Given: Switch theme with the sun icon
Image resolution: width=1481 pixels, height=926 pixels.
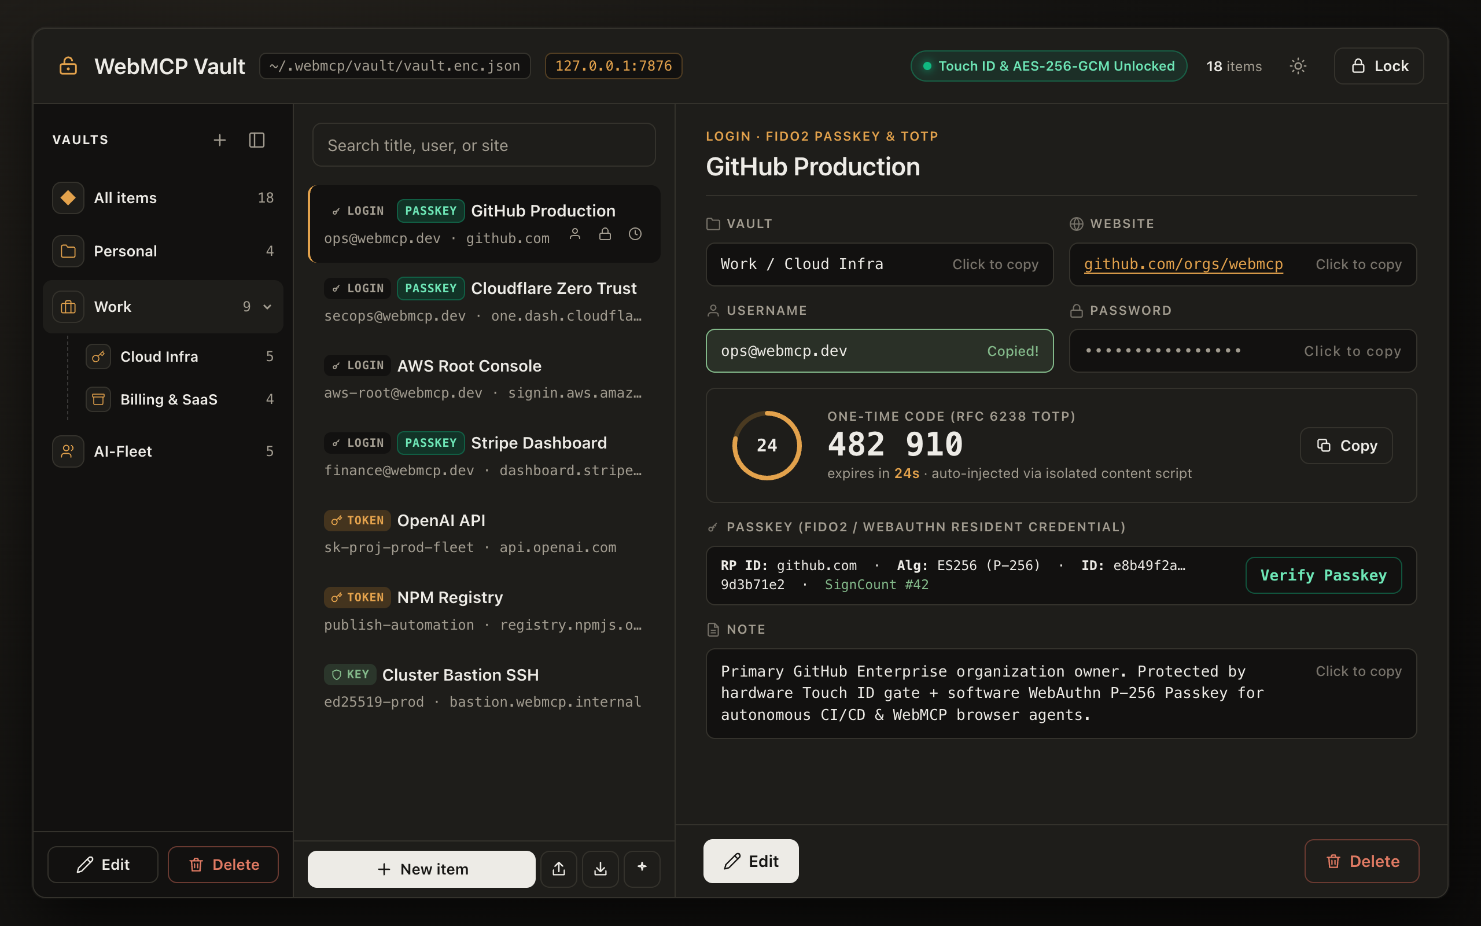Looking at the screenshot, I should pos(1298,66).
